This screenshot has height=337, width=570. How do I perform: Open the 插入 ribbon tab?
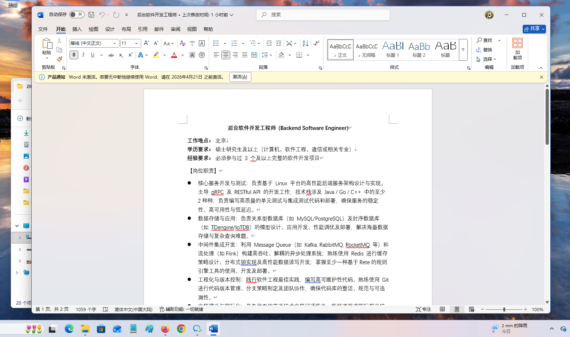(x=77, y=29)
